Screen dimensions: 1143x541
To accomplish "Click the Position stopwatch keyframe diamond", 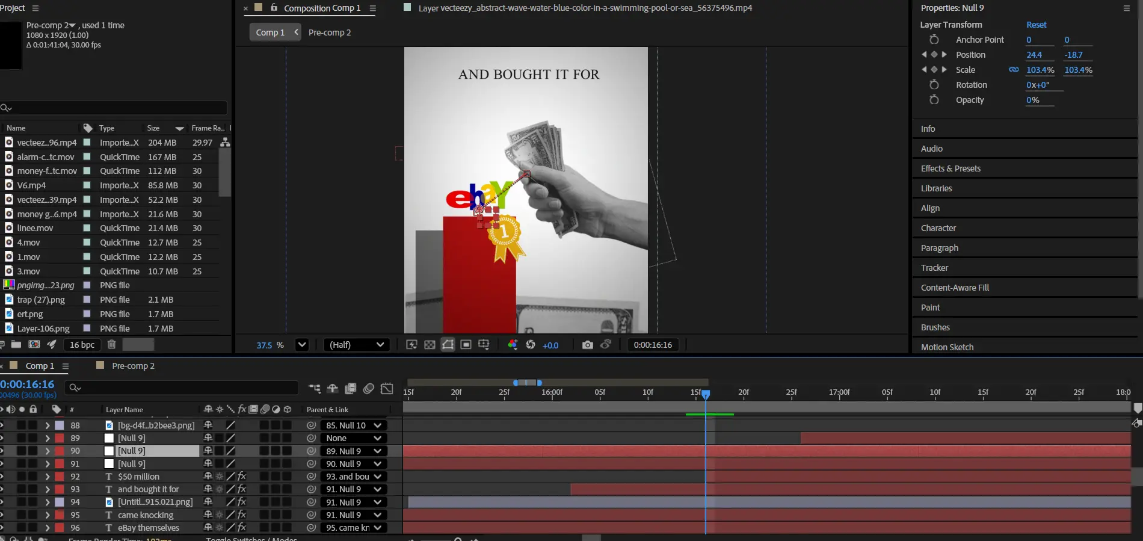I will [x=934, y=55].
